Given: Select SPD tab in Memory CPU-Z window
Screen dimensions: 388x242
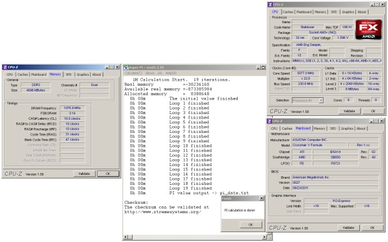Looking at the screenshot, I should click(69, 75).
